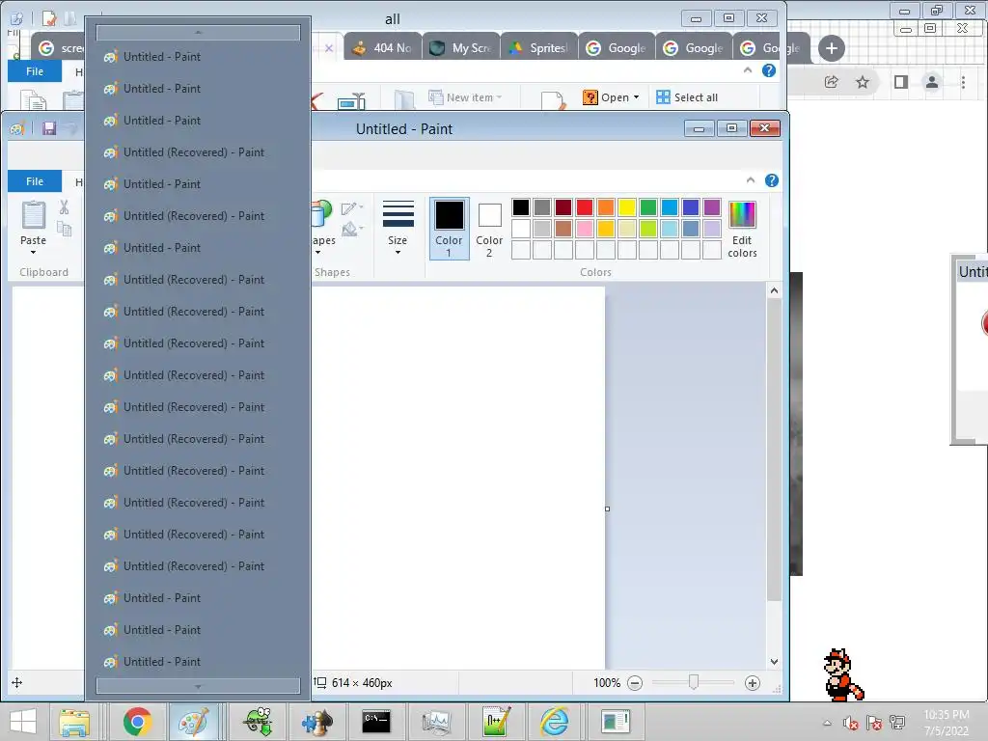Click the Command Prompt taskbar icon
This screenshot has width=988, height=741.
[x=376, y=722]
